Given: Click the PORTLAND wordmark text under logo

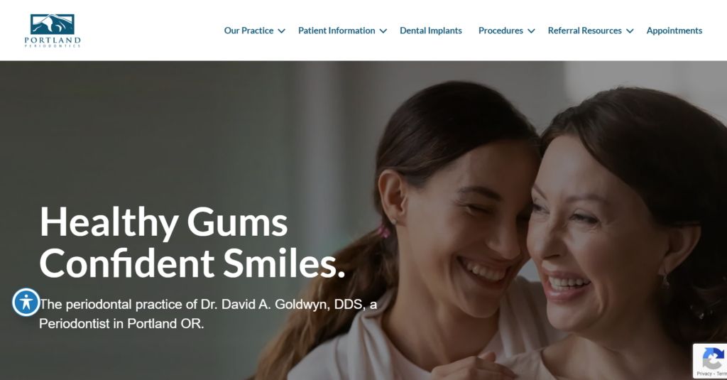Looking at the screenshot, I should coord(53,40).
